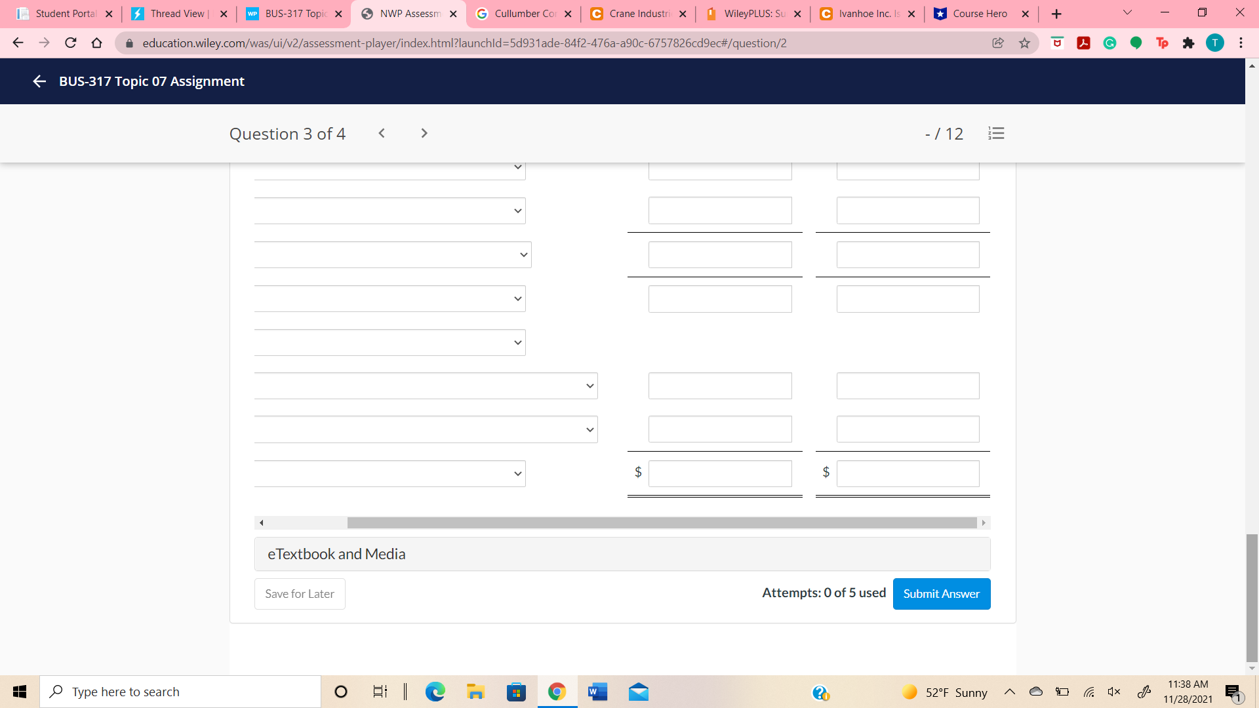
Task: Expand the last dropdown beside the dollar total
Action: 390,473
